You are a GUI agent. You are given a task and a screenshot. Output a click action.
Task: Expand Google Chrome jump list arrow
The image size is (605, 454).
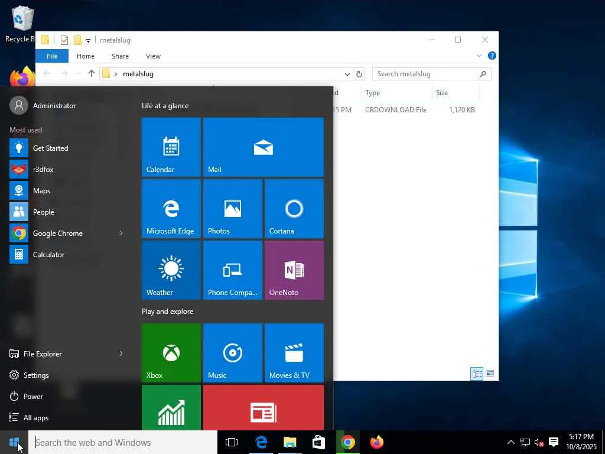coord(121,233)
